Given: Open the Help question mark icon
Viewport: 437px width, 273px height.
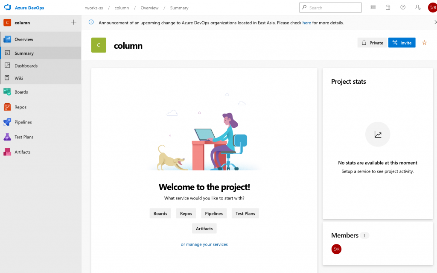Looking at the screenshot, I should pos(403,7).
